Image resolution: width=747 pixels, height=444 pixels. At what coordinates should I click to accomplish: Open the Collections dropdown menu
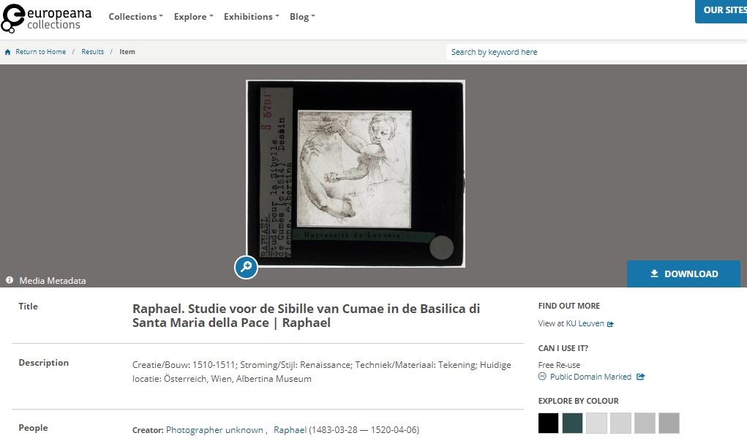pyautogui.click(x=136, y=17)
